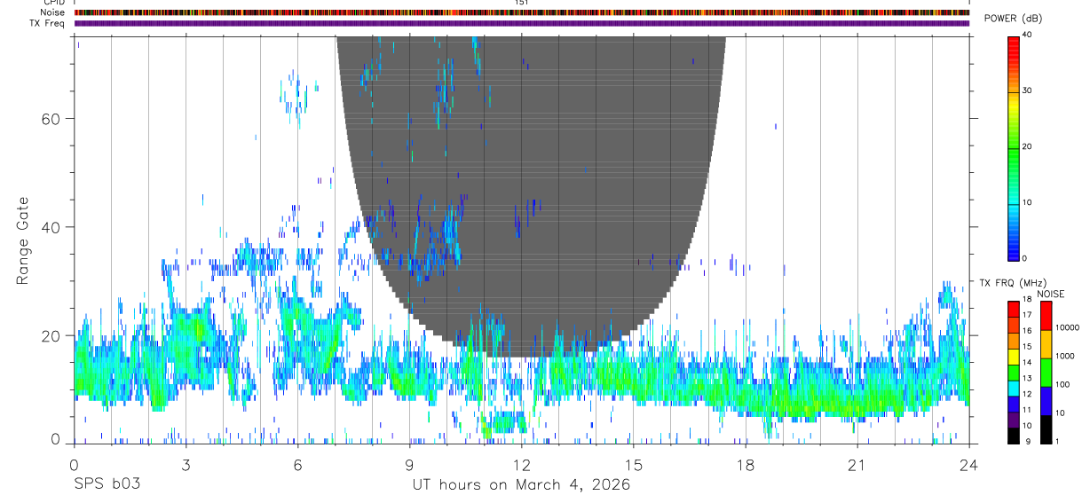Click the 18 tick on TX FRQ scale
1090x503 pixels.
(x=1027, y=300)
